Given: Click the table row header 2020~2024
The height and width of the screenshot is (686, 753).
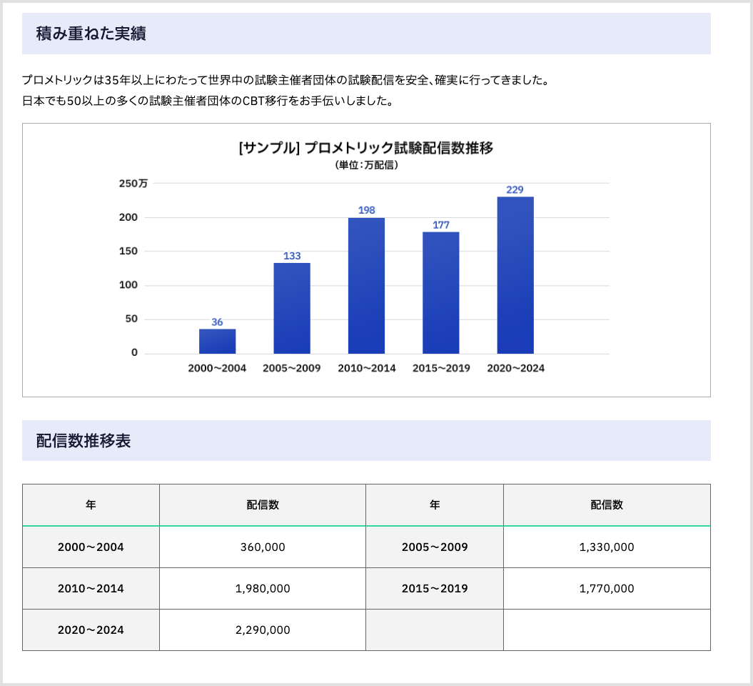Looking at the screenshot, I should (91, 630).
